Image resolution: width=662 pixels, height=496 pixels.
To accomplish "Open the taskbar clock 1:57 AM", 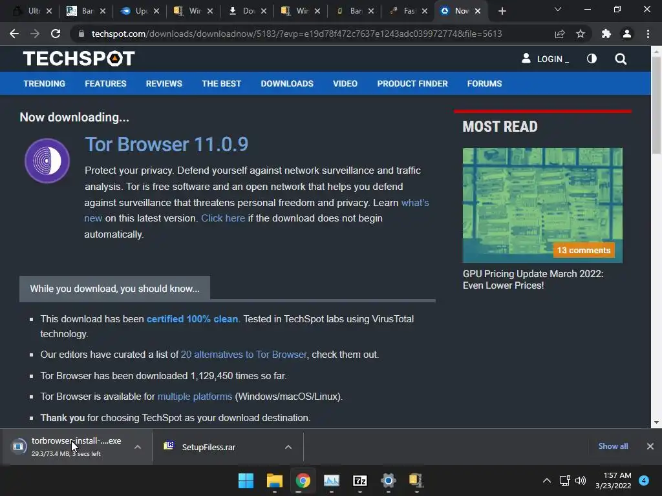I will [x=614, y=480].
